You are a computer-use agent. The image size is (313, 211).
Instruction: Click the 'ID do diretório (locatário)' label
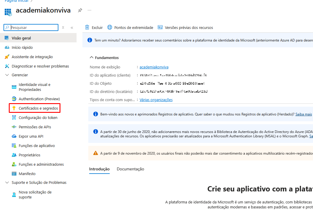pos(111,91)
